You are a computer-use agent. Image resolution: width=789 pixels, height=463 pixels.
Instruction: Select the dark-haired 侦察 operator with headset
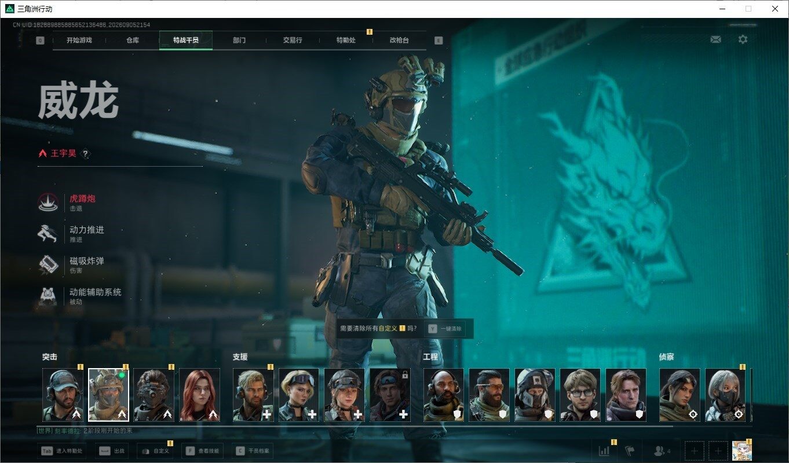(x=680, y=395)
